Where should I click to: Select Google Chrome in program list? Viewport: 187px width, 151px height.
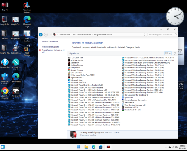pyautogui.click(x=76, y=70)
